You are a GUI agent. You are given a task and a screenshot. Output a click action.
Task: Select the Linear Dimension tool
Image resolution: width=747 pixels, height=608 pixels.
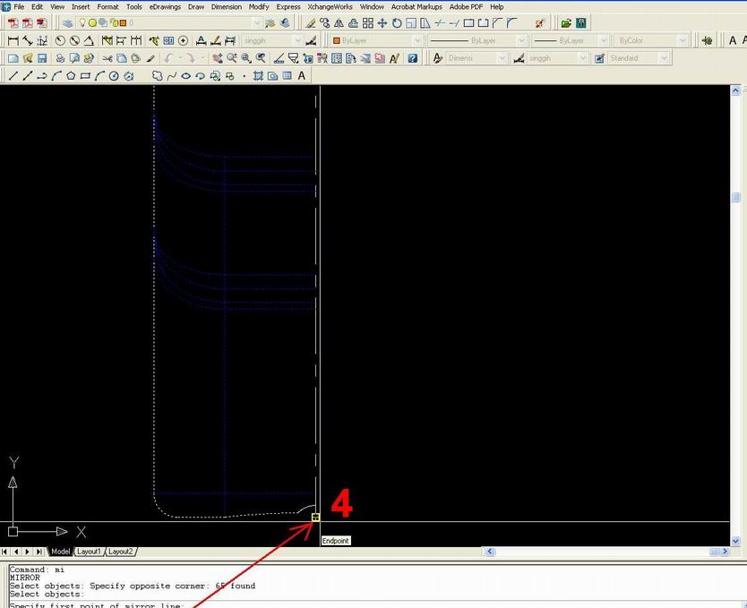pos(12,41)
